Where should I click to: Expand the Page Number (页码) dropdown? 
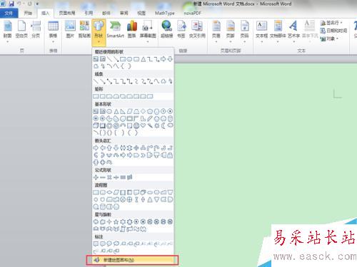[x=244, y=31]
